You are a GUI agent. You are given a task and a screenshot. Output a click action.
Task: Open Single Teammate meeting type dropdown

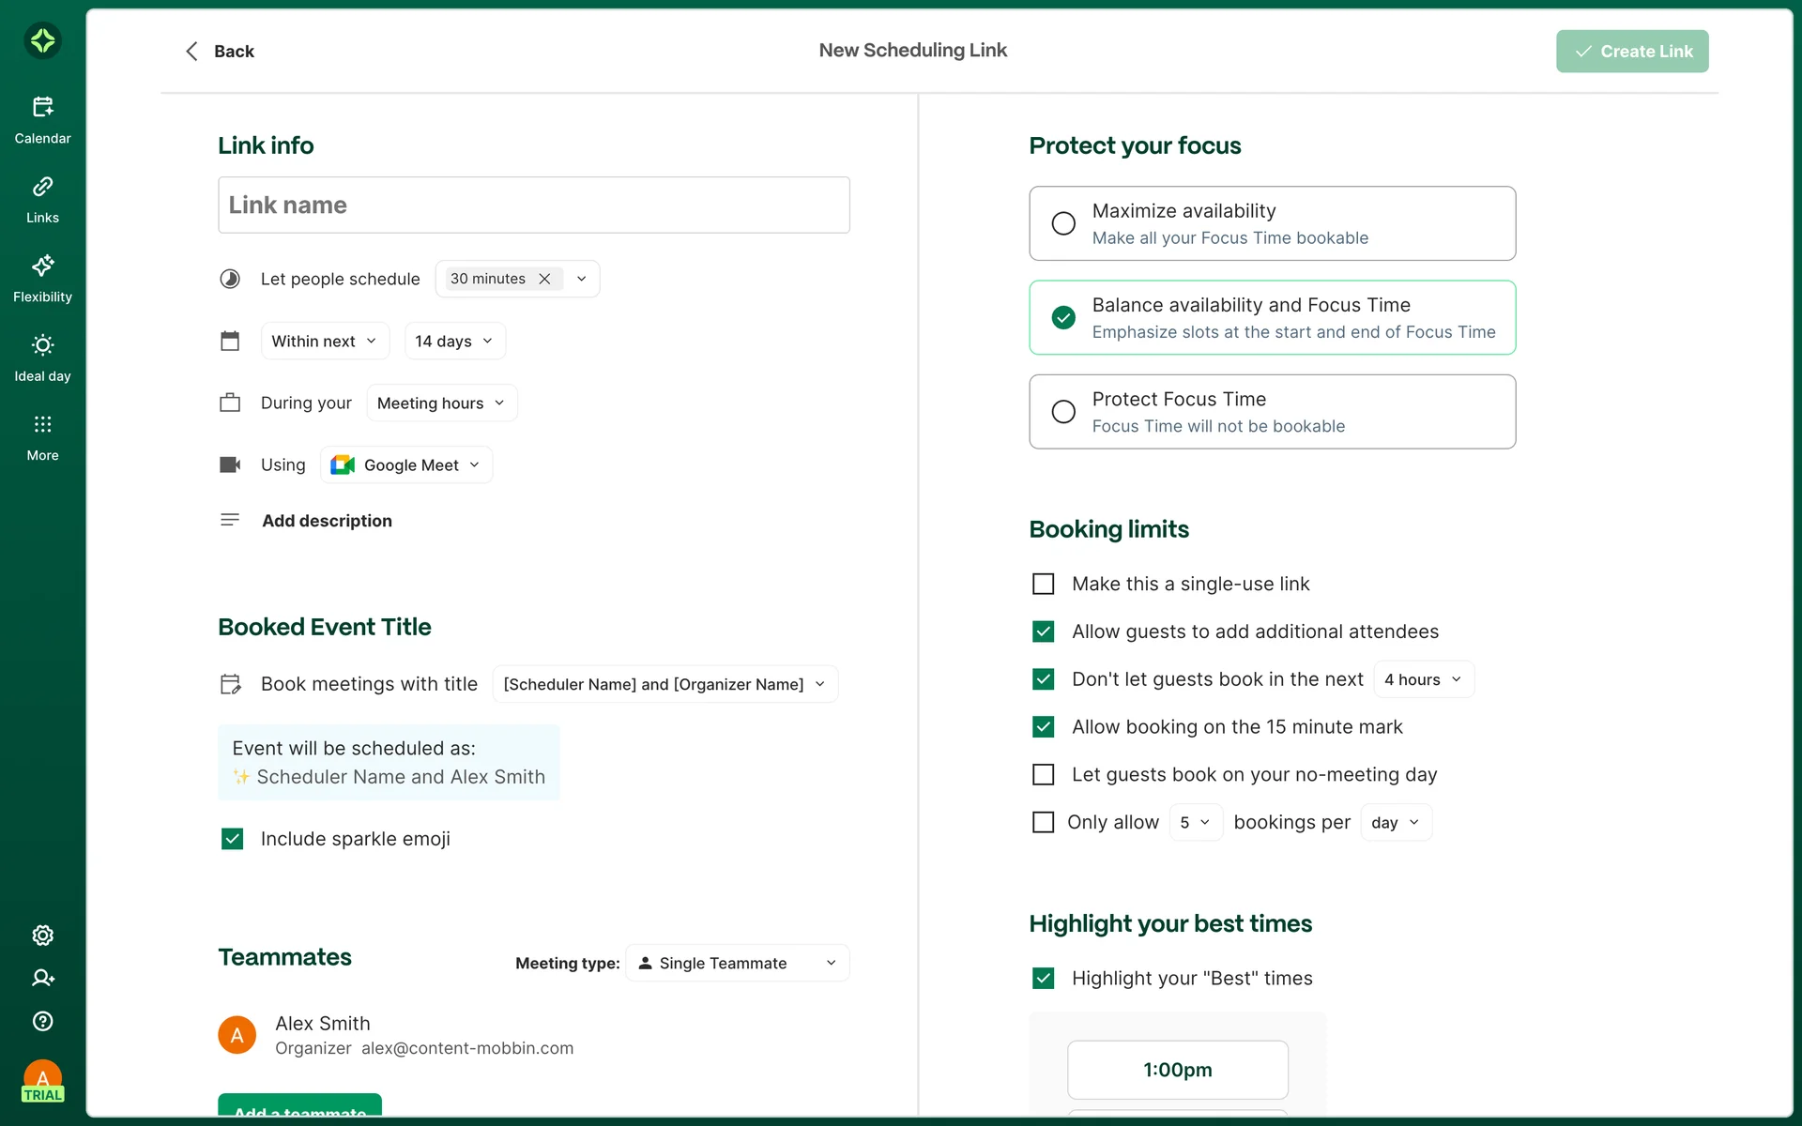pos(737,963)
